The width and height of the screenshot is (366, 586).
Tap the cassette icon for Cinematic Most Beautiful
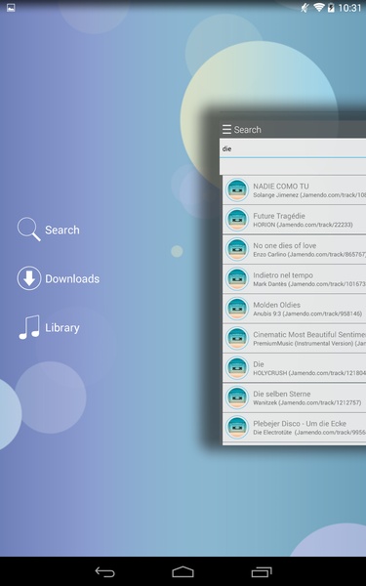[x=237, y=338]
